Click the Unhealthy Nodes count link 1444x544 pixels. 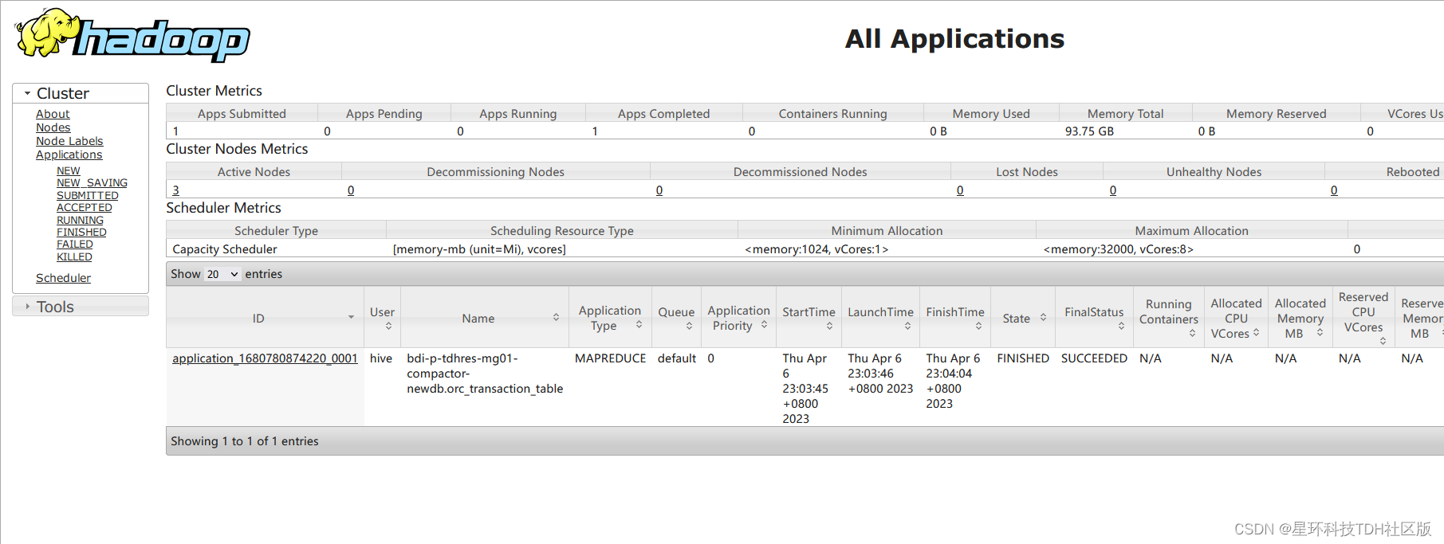(x=1113, y=190)
